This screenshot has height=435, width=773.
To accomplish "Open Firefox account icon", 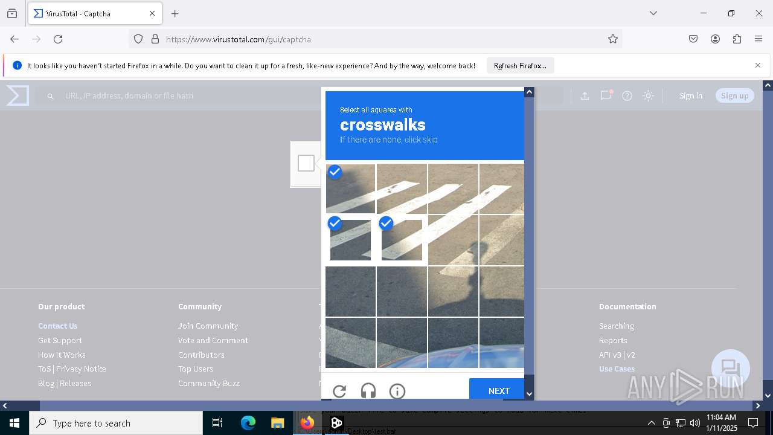I will 715,39.
